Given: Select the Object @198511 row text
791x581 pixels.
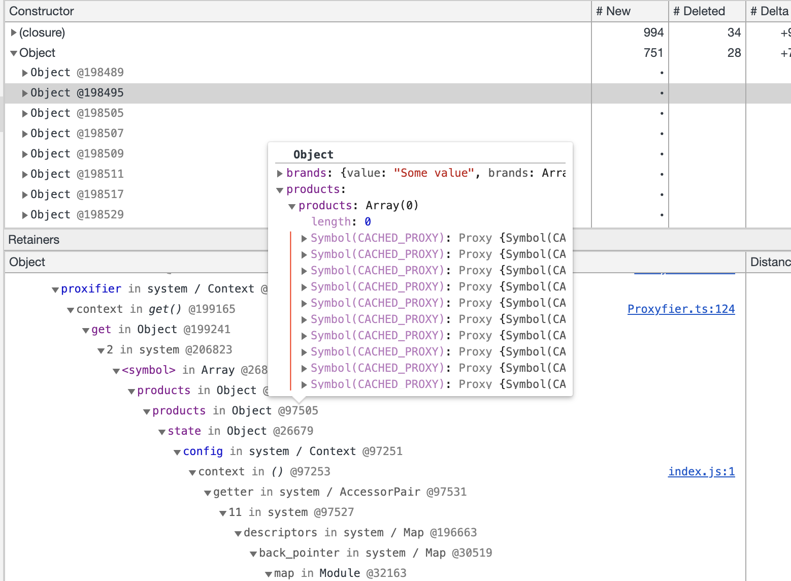Looking at the screenshot, I should pyautogui.click(x=77, y=174).
